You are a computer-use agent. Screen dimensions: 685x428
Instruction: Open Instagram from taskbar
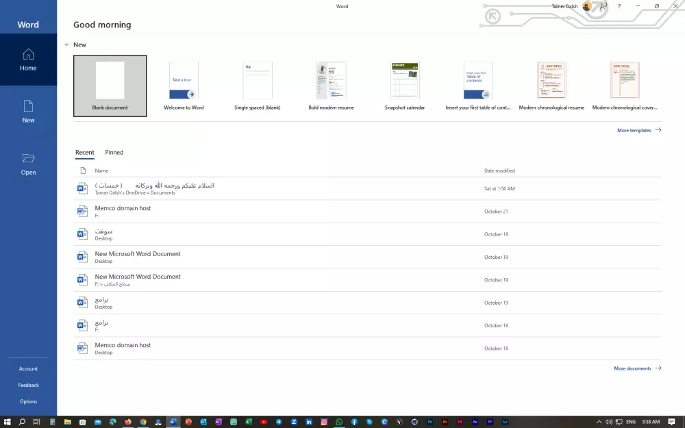click(324, 422)
